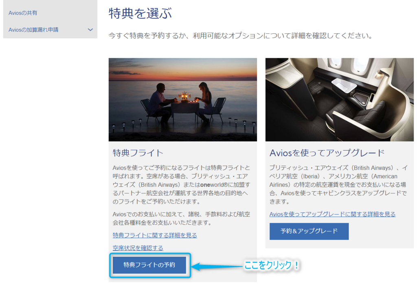The width and height of the screenshot is (417, 287).
Task: Open Aviosを使ってアップグレードに関する詳細を見る link
Action: click(332, 214)
